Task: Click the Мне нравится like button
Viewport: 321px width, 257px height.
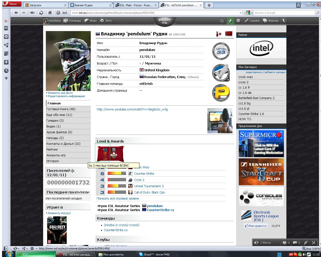Action: 256,226
